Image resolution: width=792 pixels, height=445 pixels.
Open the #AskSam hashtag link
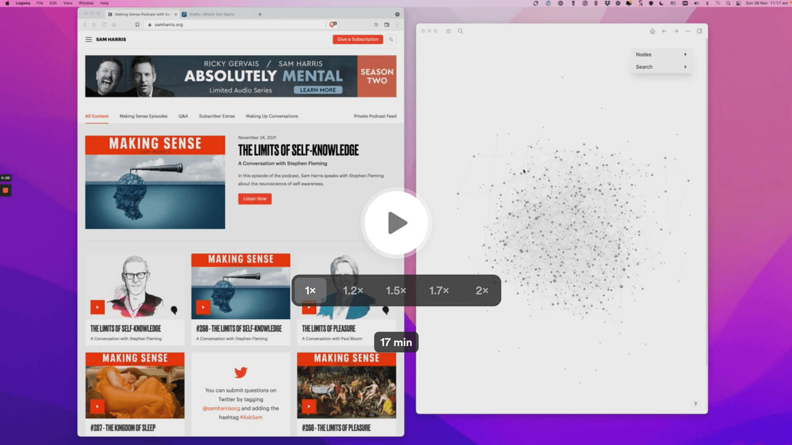pos(251,417)
